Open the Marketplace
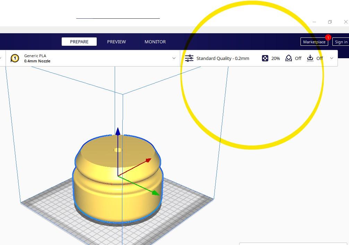349x245 pixels. (x=314, y=42)
